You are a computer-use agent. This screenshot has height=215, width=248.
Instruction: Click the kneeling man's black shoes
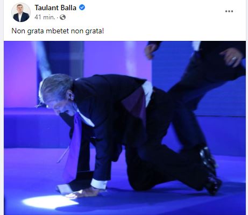pyautogui.click(x=210, y=170)
